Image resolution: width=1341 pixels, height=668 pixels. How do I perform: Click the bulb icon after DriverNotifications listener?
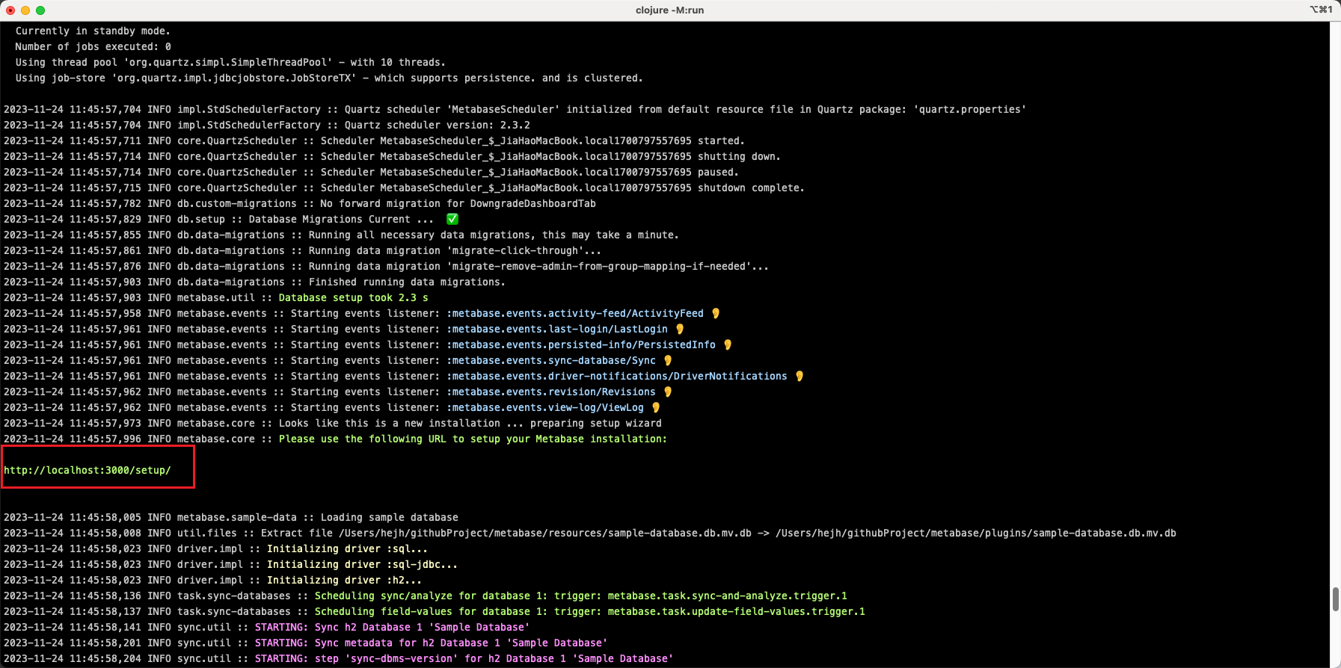pyautogui.click(x=800, y=376)
